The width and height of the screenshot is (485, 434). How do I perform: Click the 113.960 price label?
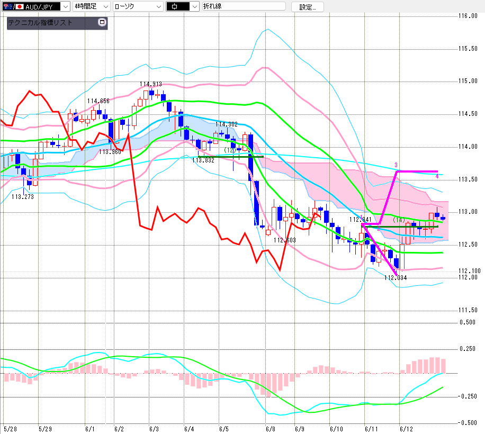(x=110, y=152)
